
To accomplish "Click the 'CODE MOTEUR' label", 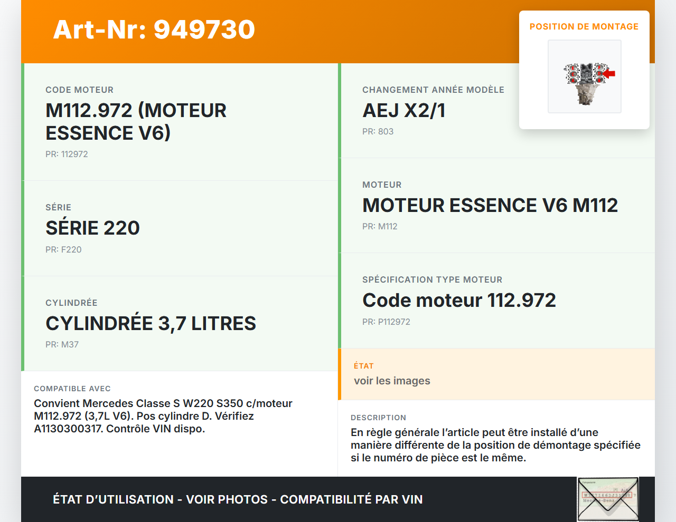I will coord(79,90).
